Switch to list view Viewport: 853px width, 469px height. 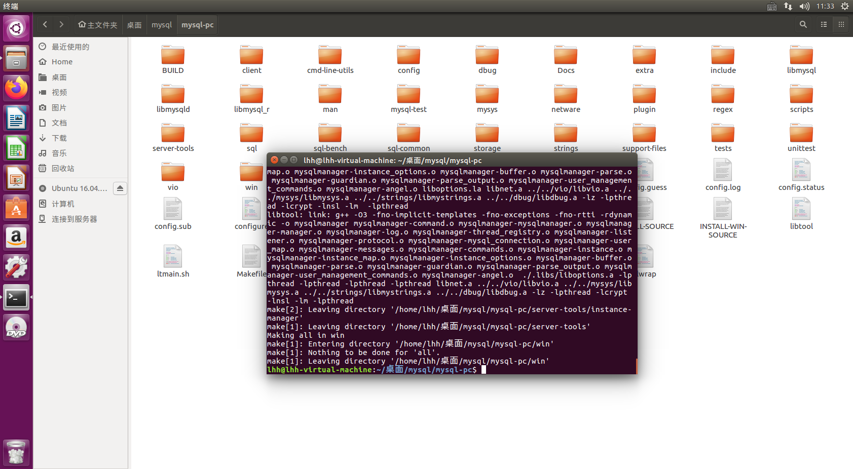point(824,24)
